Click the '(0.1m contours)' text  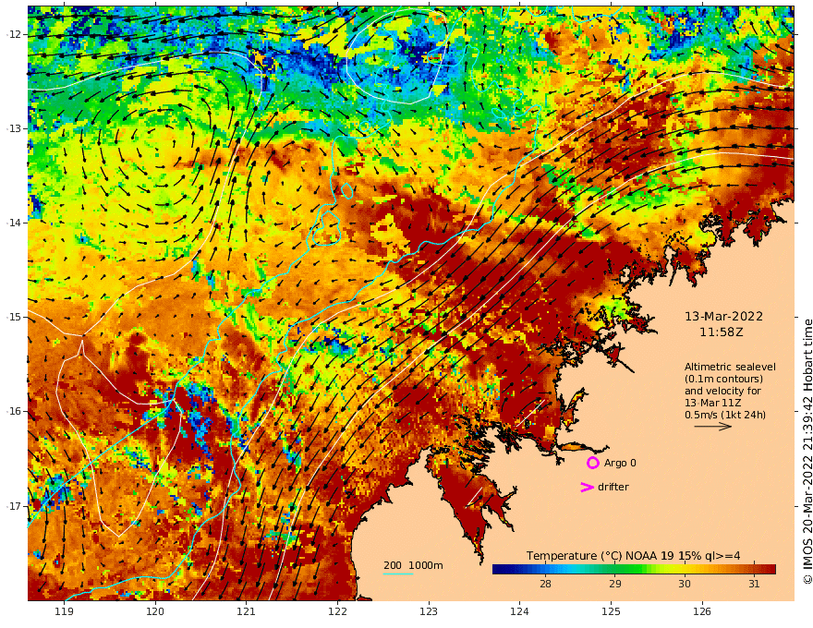click(x=723, y=379)
